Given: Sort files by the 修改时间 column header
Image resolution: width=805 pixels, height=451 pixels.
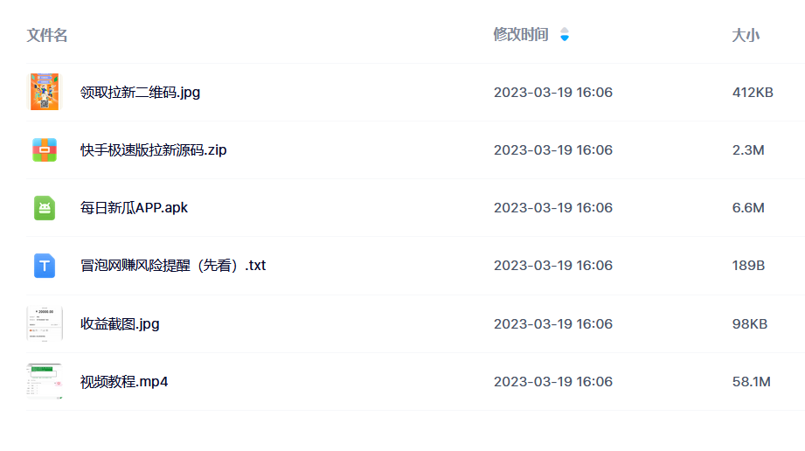Looking at the screenshot, I should click(521, 34).
